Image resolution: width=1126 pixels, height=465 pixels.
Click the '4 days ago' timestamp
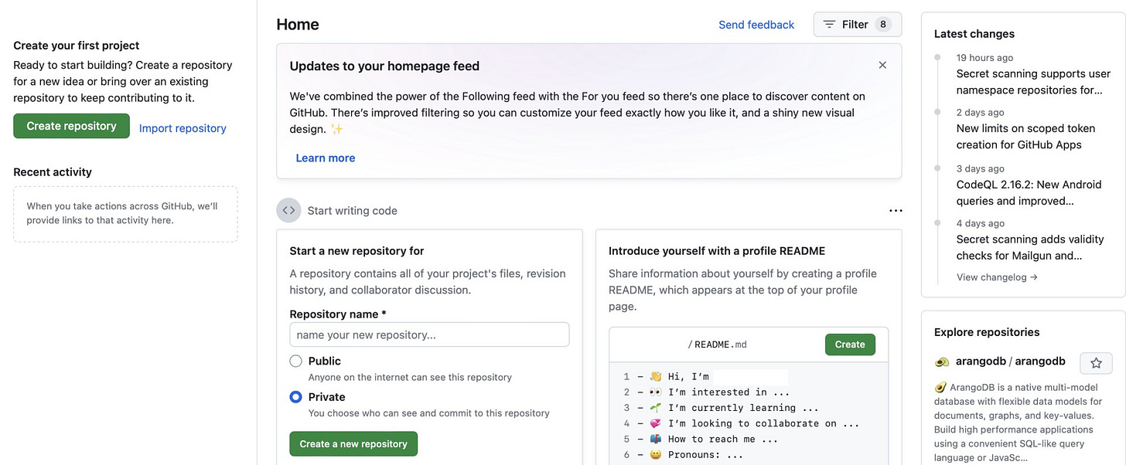[x=981, y=223]
